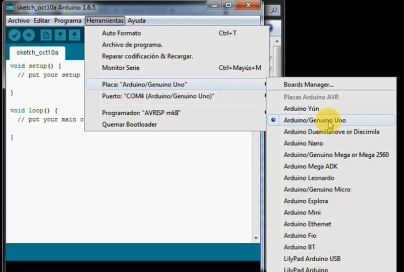Switch to the sketch_oct10a tab
Screen dimensions: 404x272
pos(37,53)
